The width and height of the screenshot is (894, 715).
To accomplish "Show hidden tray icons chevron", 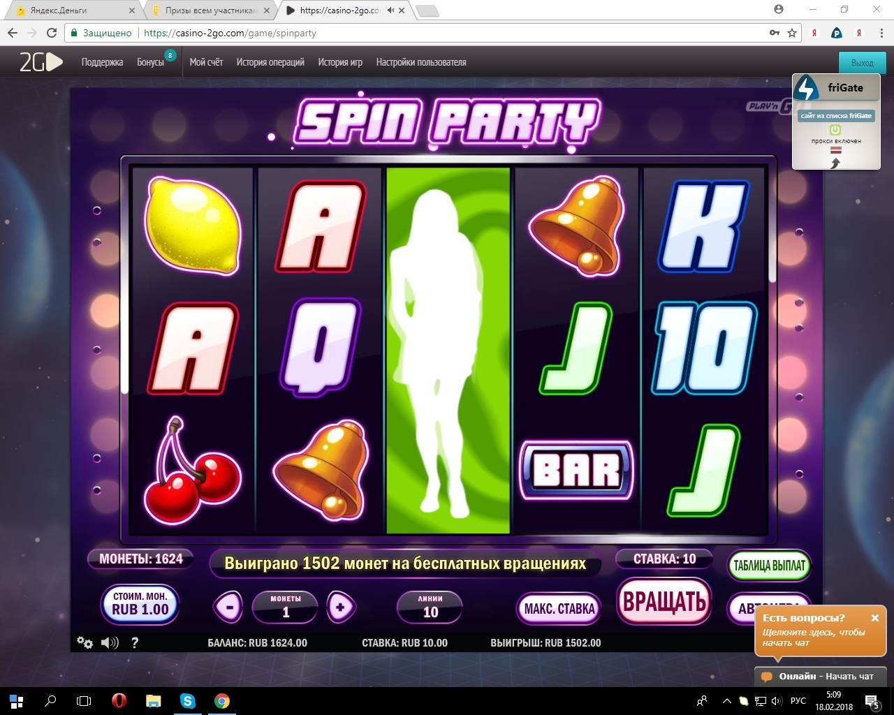I will [727, 701].
